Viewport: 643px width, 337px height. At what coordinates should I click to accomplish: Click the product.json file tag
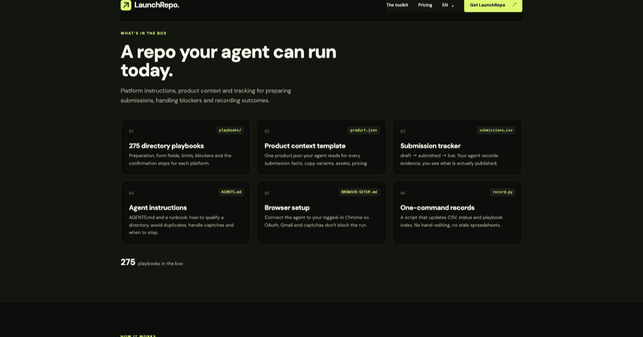tap(364, 130)
